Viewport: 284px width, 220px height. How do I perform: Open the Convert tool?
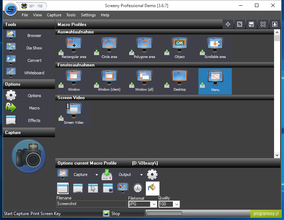coord(29,60)
